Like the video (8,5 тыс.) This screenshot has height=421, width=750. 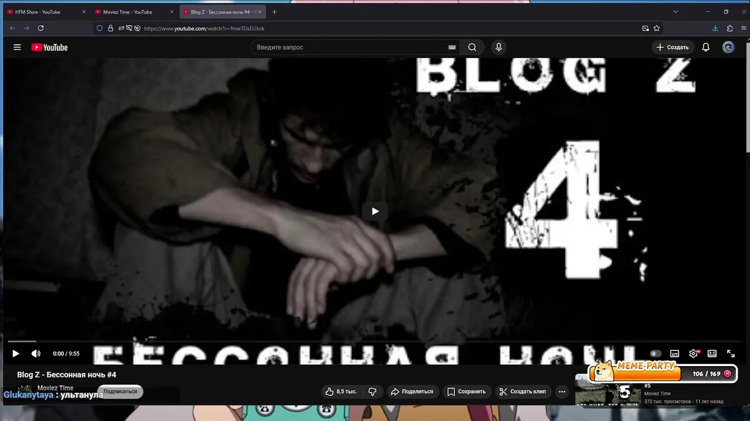tap(341, 392)
